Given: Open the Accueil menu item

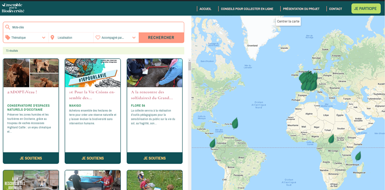Looking at the screenshot, I should (205, 9).
